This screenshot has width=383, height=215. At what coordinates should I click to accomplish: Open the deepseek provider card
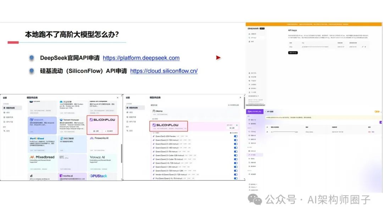click(x=42, y=125)
